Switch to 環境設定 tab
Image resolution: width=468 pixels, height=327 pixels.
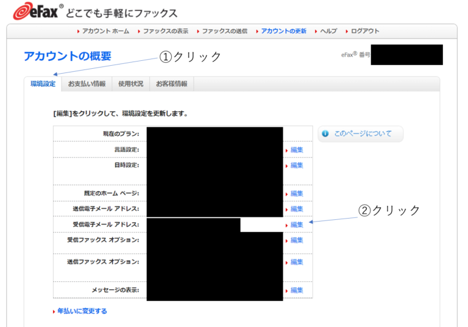[x=43, y=84]
